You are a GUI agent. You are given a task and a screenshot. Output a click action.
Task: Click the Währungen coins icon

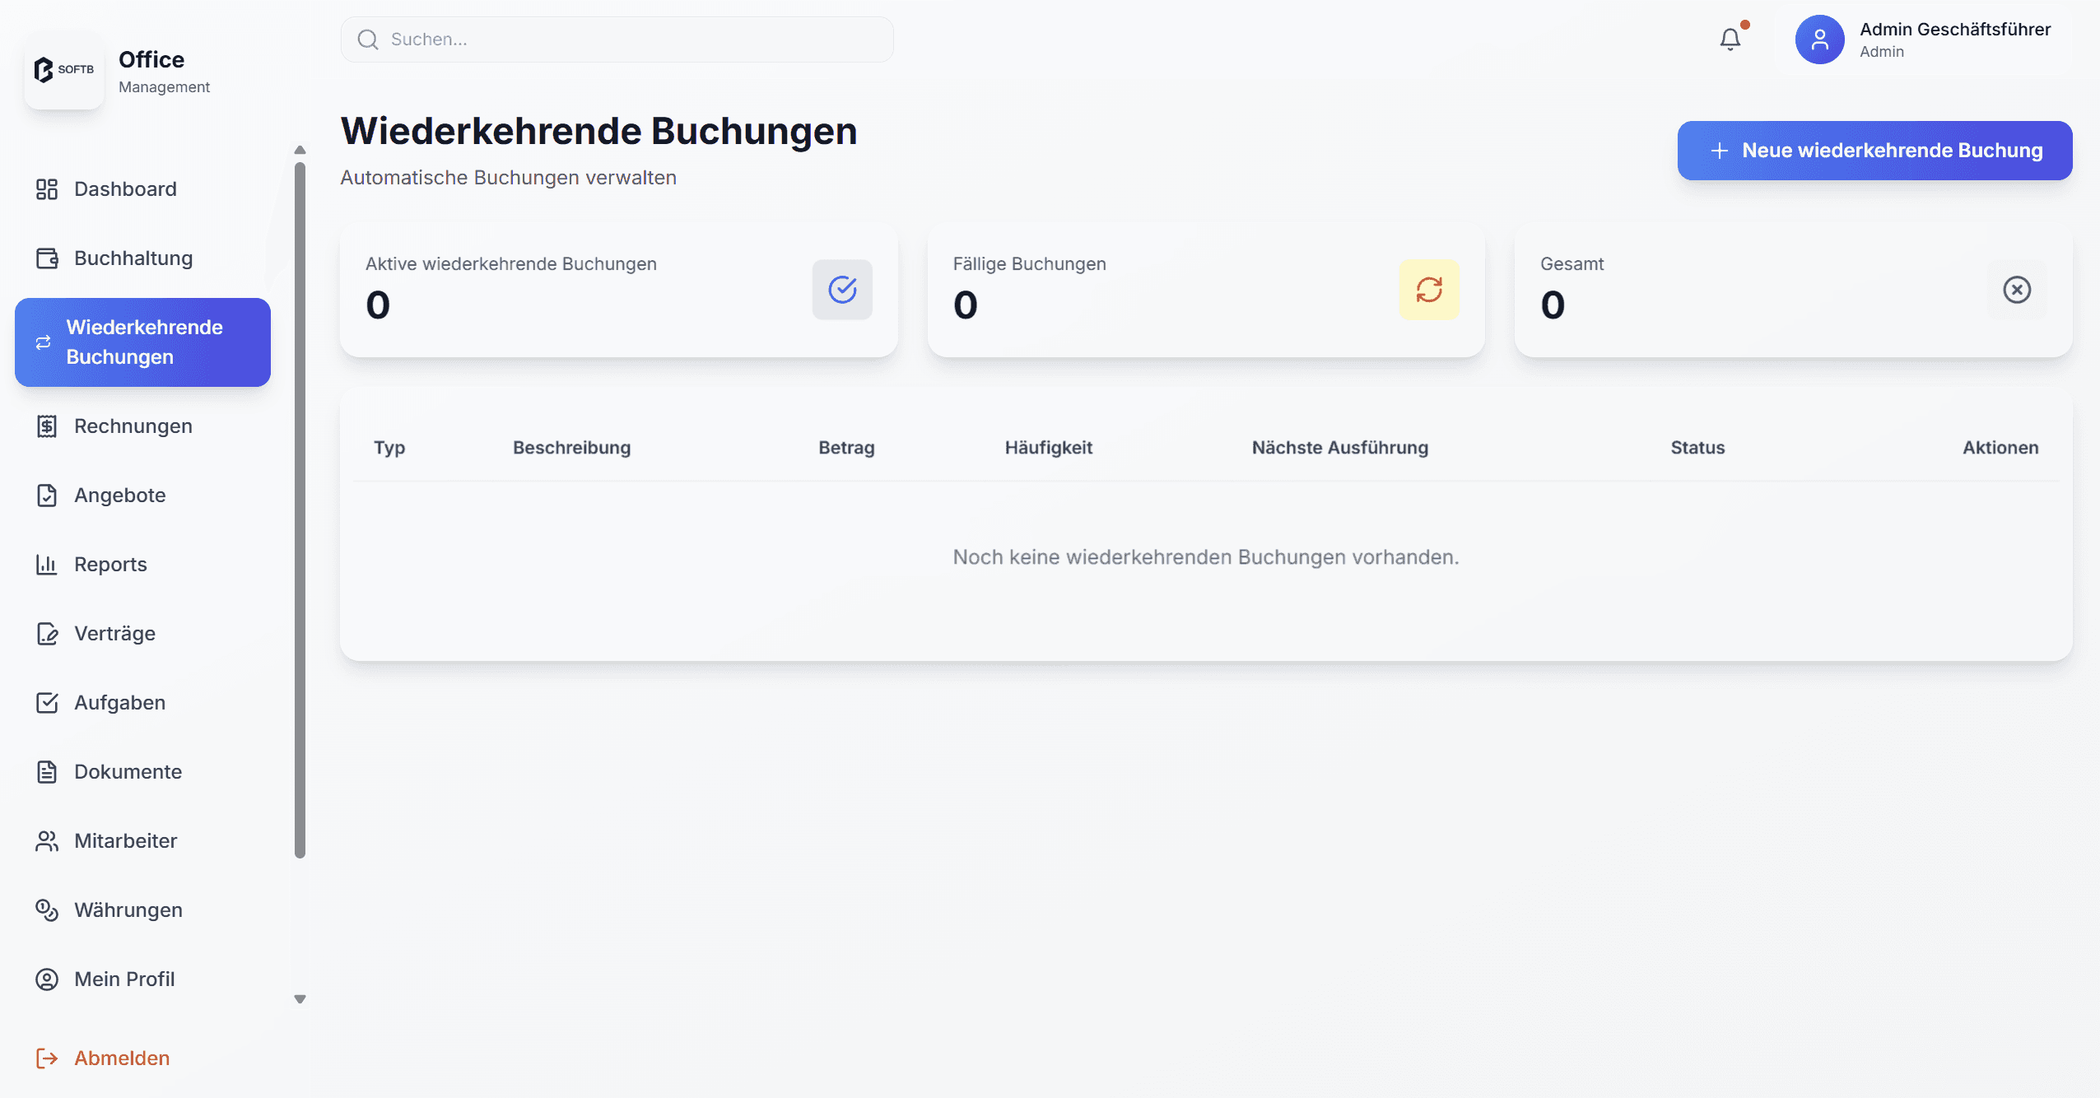47,910
